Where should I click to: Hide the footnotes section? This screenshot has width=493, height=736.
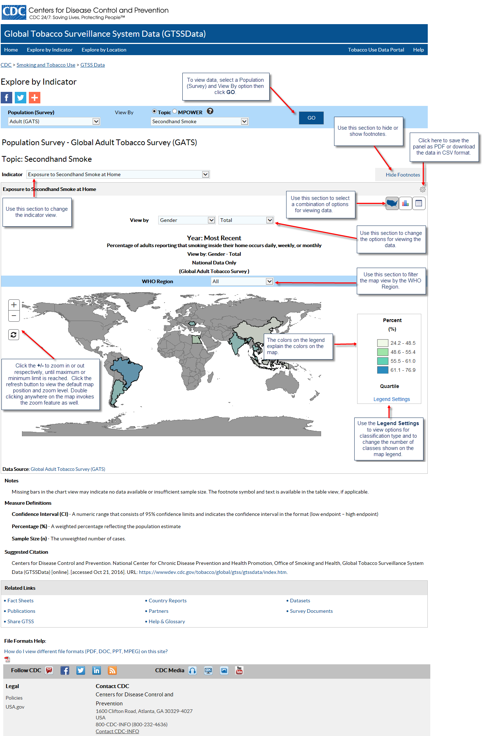(x=403, y=175)
